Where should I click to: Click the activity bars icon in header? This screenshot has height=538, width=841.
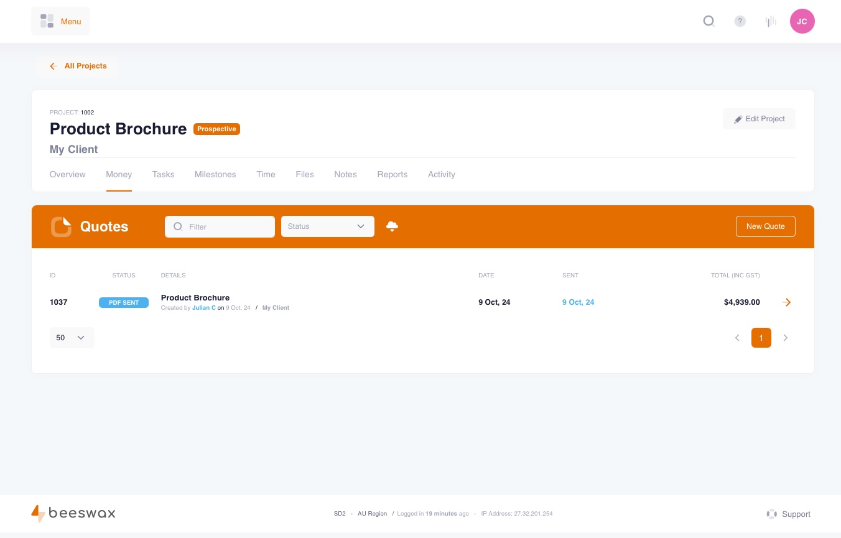coord(771,21)
